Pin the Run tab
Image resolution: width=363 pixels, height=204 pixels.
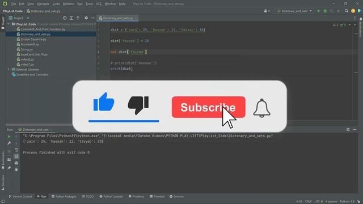[x=9, y=168]
